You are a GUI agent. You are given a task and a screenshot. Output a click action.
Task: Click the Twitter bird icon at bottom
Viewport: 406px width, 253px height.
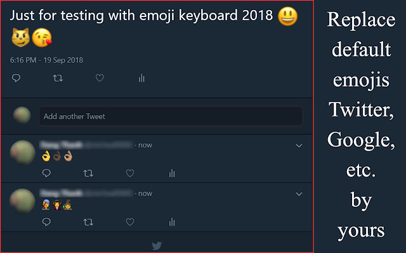tap(157, 245)
